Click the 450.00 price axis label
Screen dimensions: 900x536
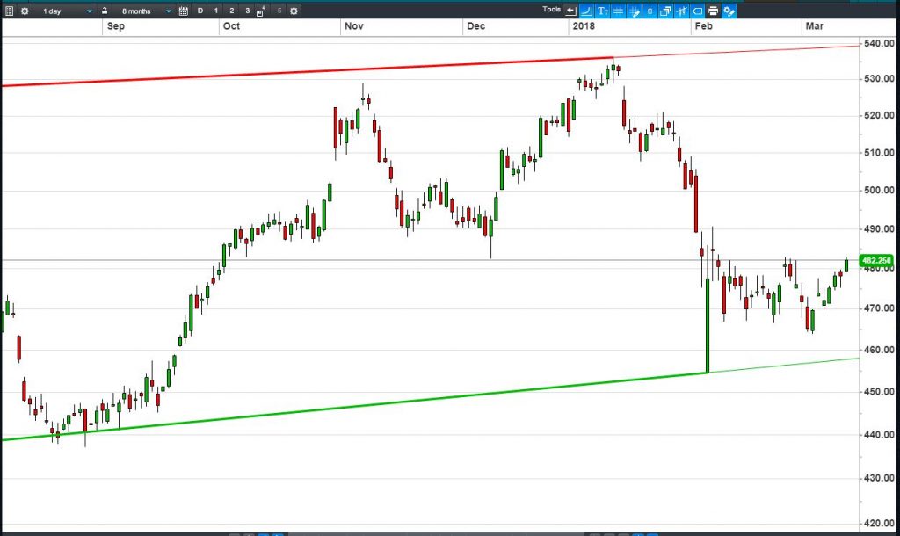coord(879,391)
